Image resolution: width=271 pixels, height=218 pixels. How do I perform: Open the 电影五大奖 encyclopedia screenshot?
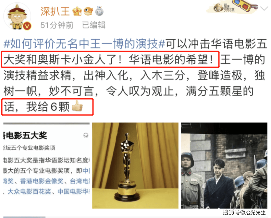(46, 165)
